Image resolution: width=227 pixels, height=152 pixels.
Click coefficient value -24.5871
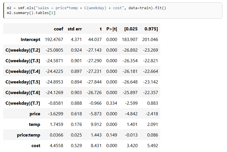[x=54, y=61]
